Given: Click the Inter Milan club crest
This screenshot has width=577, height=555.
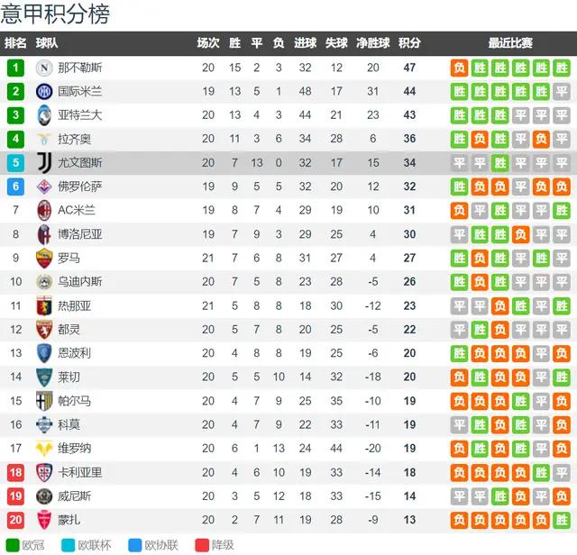Looking at the screenshot, I should coord(43,91).
